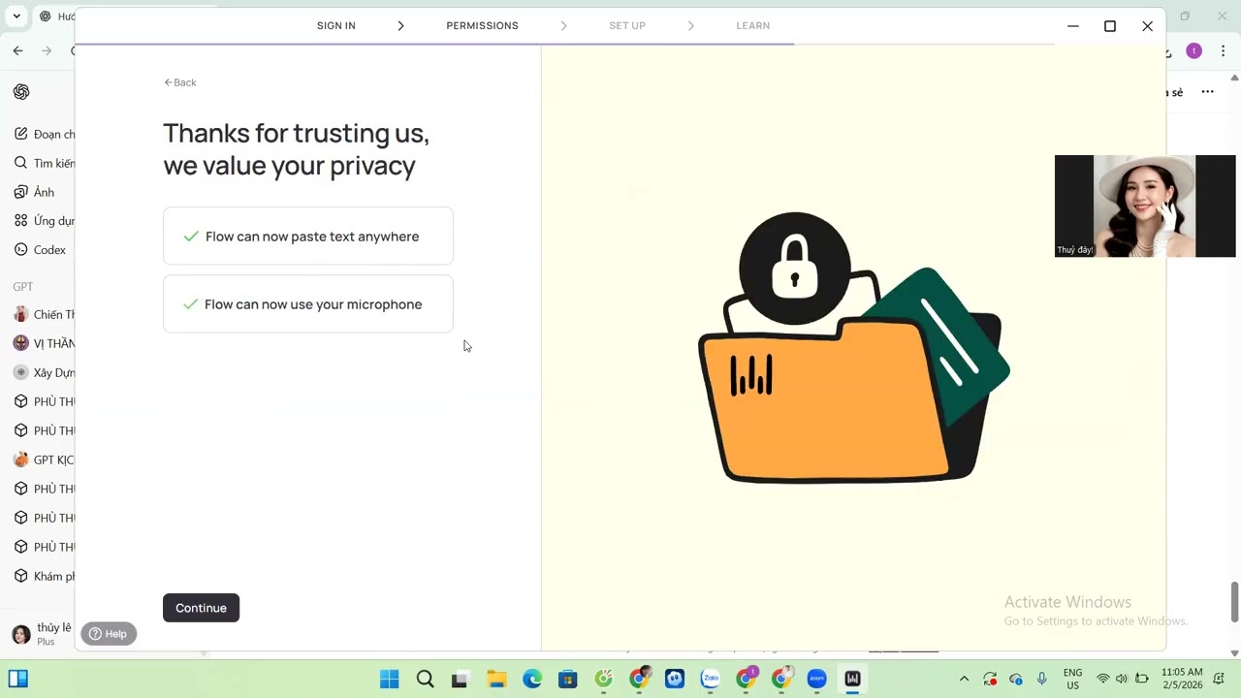Open the Xây Dự GPT in sidebar

point(44,372)
